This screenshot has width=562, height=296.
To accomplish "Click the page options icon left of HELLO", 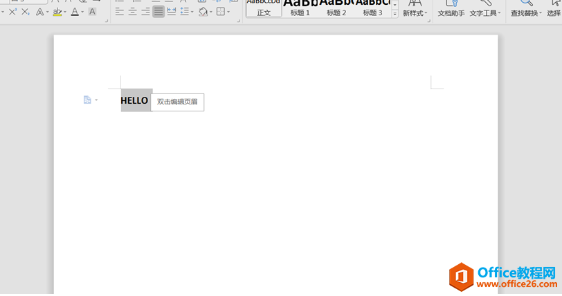I will tap(87, 100).
